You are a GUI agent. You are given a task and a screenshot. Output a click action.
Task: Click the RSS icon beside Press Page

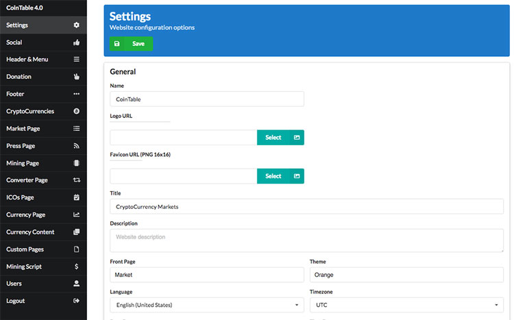tap(77, 146)
